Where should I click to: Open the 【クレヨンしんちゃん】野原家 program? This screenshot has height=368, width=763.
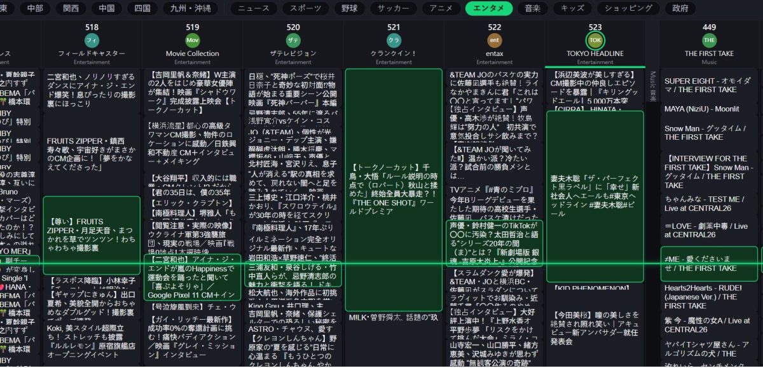click(293, 351)
